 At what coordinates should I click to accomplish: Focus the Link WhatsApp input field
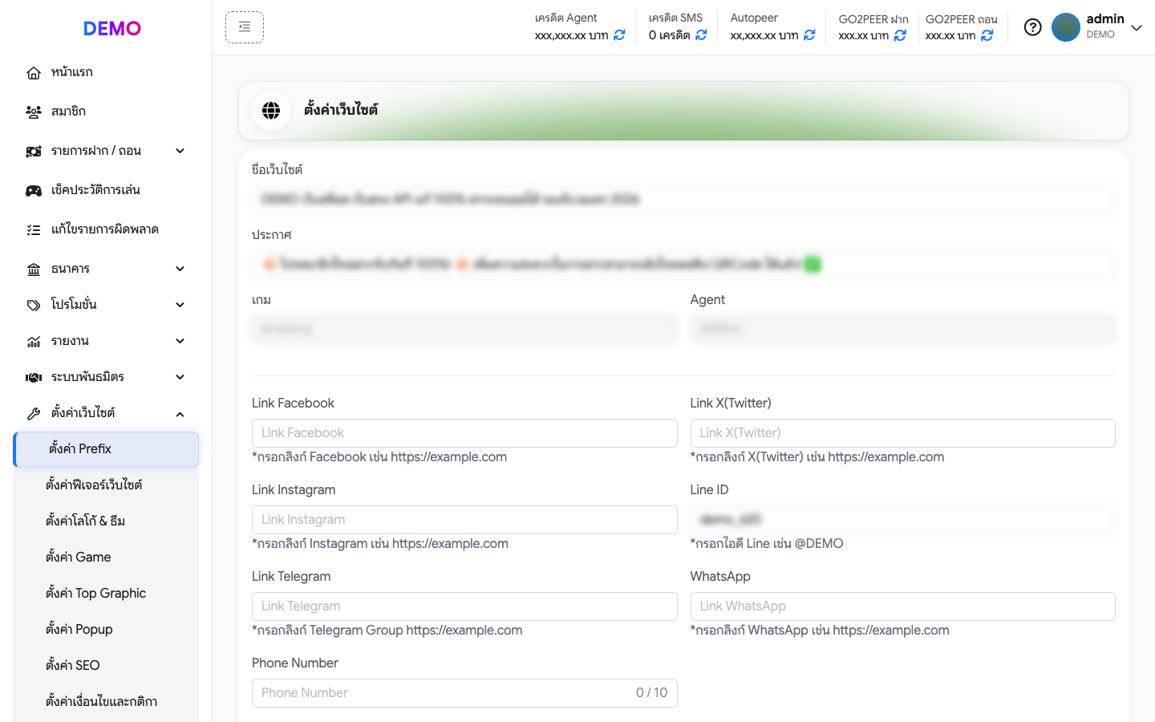pos(902,606)
